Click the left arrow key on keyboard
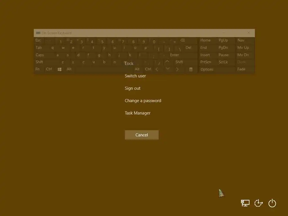The image size is (288, 216). 157,69
